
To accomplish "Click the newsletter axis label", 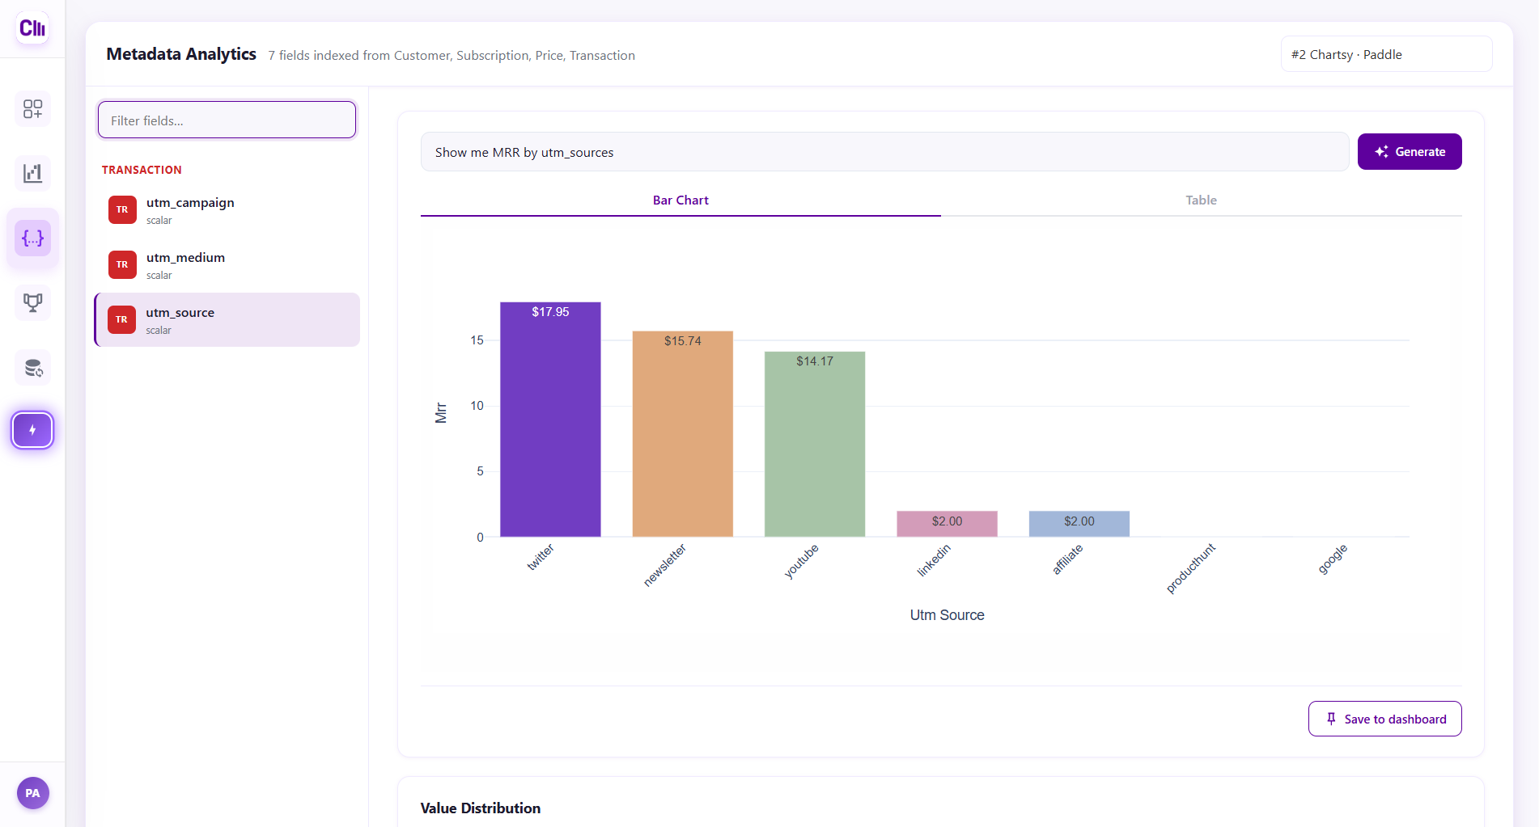I will (x=665, y=564).
